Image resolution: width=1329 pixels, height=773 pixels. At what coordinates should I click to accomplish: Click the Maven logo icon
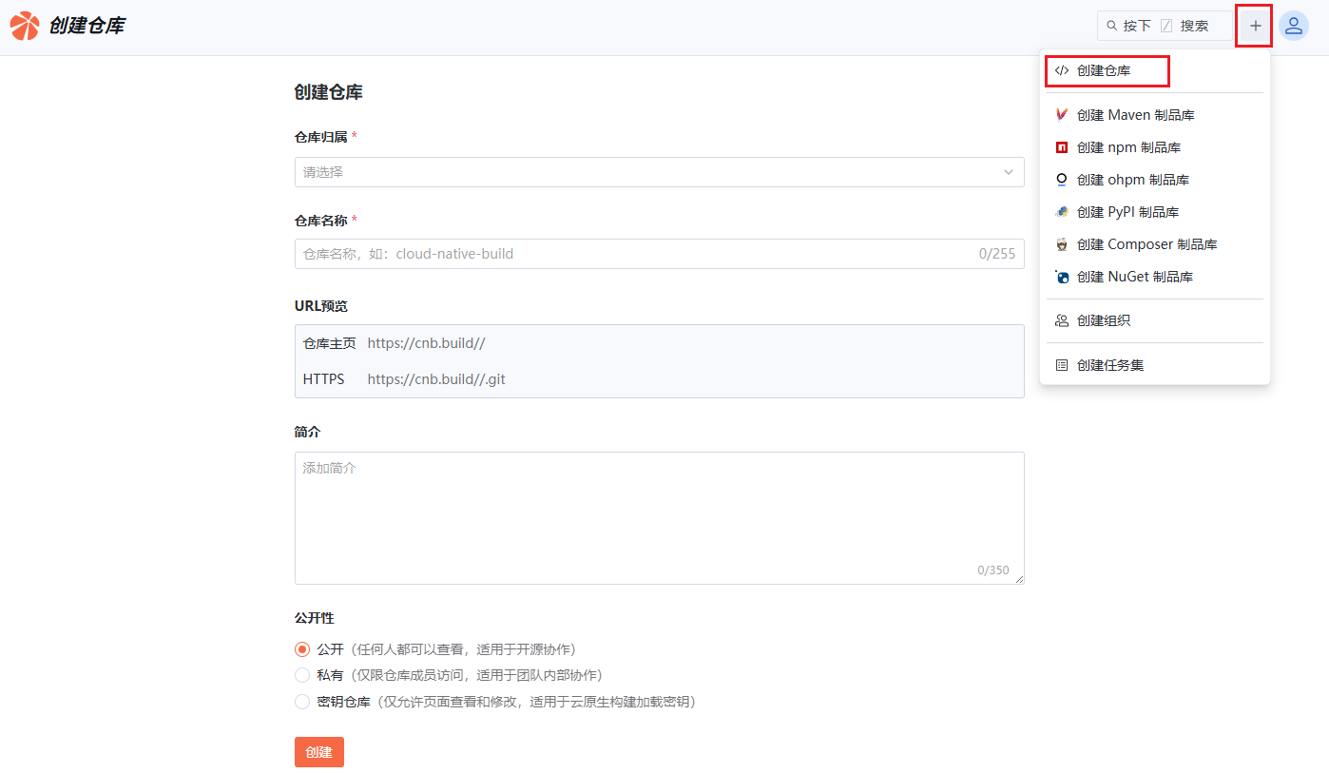pyautogui.click(x=1062, y=115)
